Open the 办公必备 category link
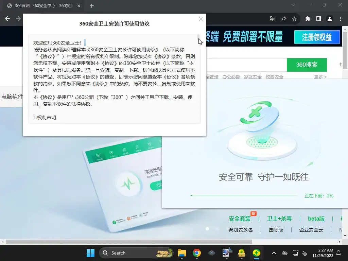 pyautogui.click(x=231, y=77)
